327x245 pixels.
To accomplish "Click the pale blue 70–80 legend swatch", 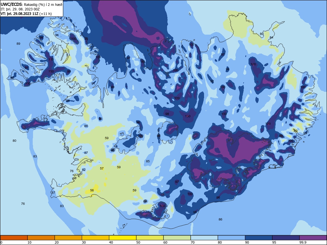I will [x=204, y=238].
